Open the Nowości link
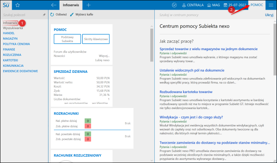Screen dimensions: 277x163 [x=59, y=56]
